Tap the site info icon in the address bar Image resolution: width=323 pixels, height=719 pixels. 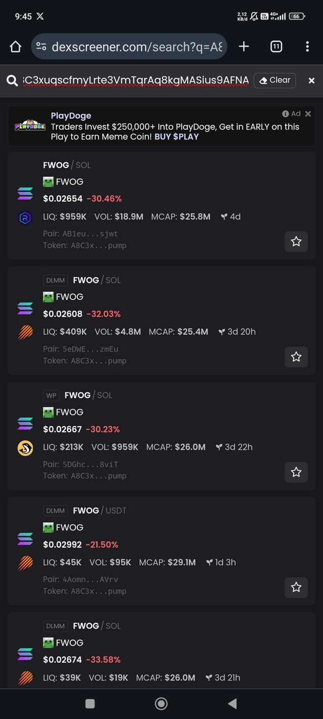(x=42, y=47)
